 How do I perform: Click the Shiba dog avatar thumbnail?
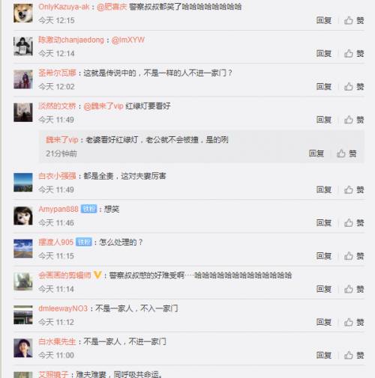pos(23,13)
